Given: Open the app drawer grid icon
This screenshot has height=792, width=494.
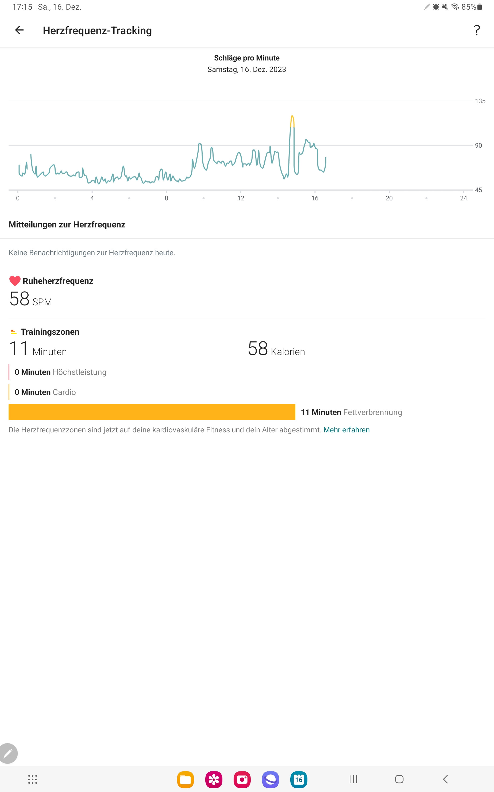Looking at the screenshot, I should click(x=33, y=779).
